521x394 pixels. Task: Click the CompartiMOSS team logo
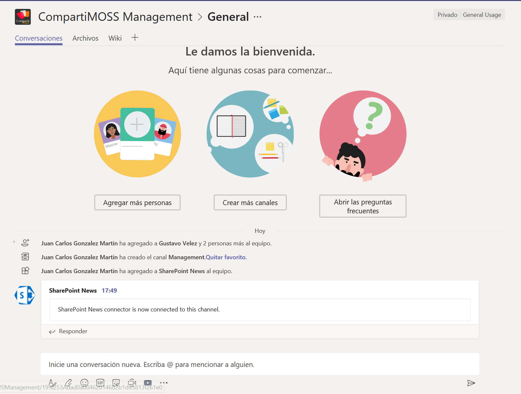[23, 17]
